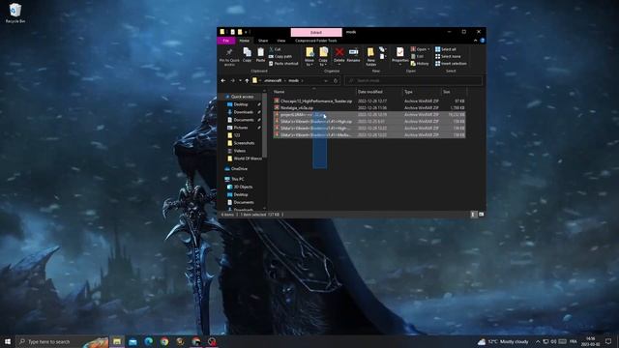Paste from clipboard via ribbon Paste

pyautogui.click(x=260, y=55)
